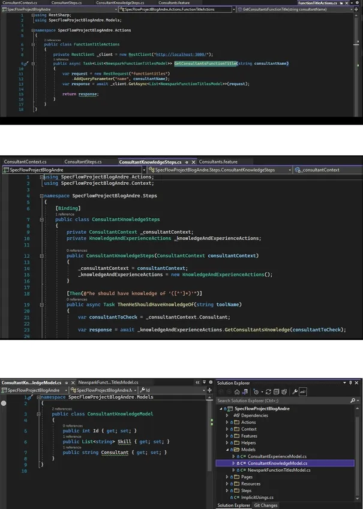Expand the Steps folder

227,490
